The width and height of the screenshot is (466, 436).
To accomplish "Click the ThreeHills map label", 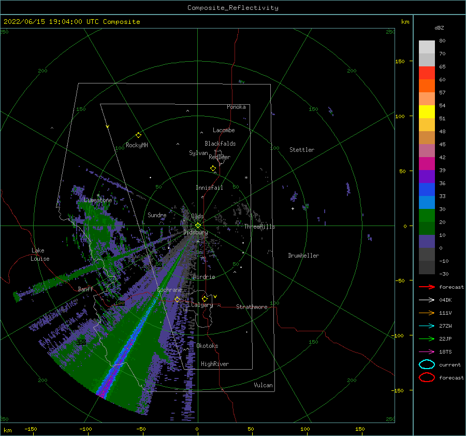I will coord(260,227).
